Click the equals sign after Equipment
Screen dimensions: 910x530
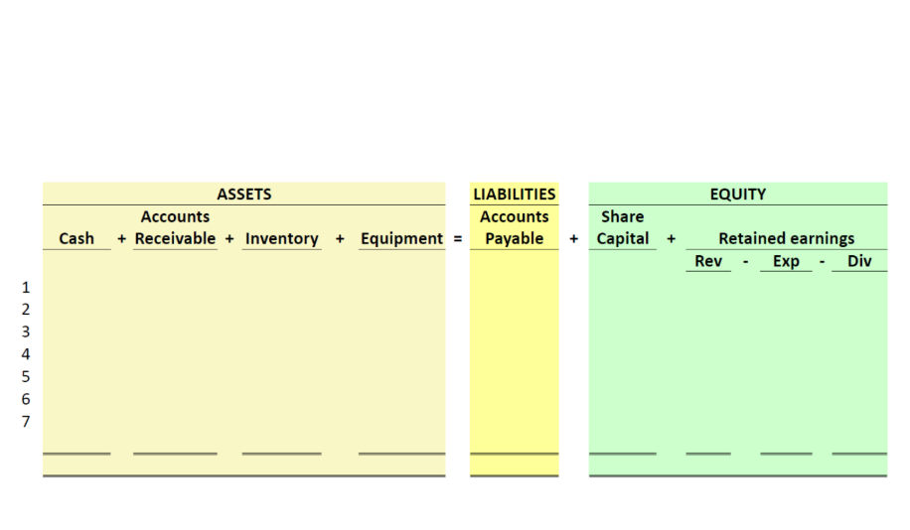click(458, 239)
